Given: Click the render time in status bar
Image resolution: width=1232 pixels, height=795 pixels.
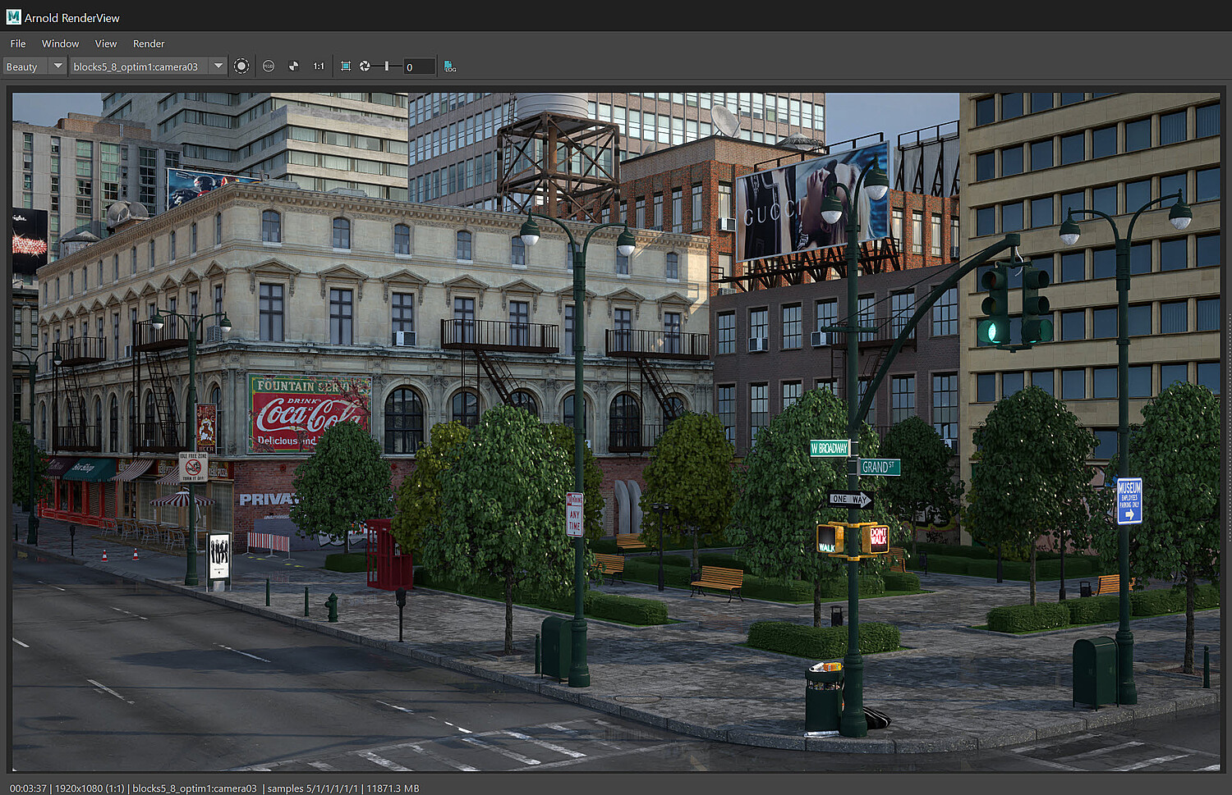Looking at the screenshot, I should click(x=28, y=788).
